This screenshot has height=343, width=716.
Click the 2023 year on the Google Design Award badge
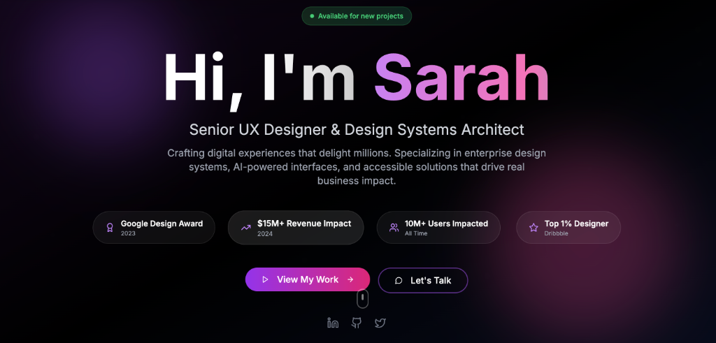point(128,233)
